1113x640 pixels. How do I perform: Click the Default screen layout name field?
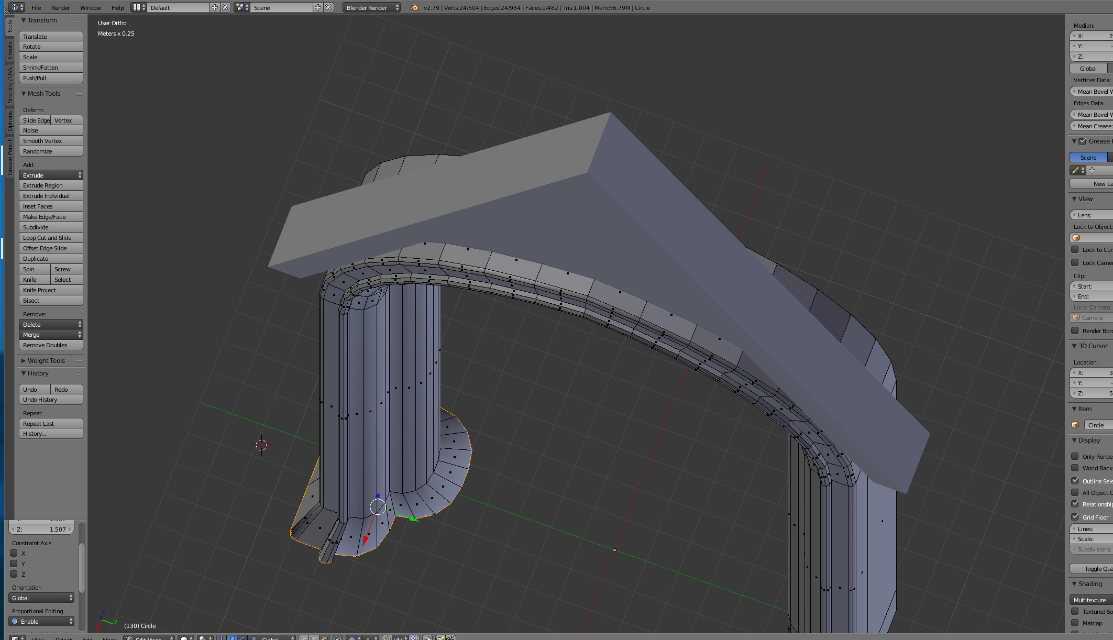178,7
